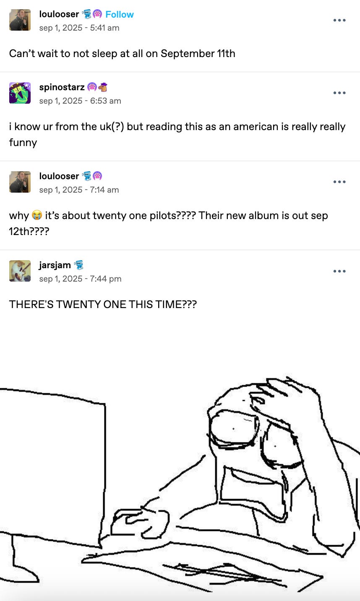Open the 6:53 am timestamp link
The image size is (360, 601).
coord(80,101)
